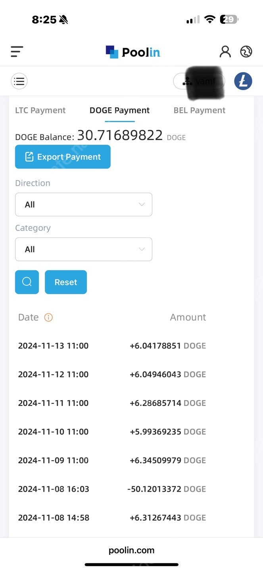Tap the magnifier search button

point(27,282)
